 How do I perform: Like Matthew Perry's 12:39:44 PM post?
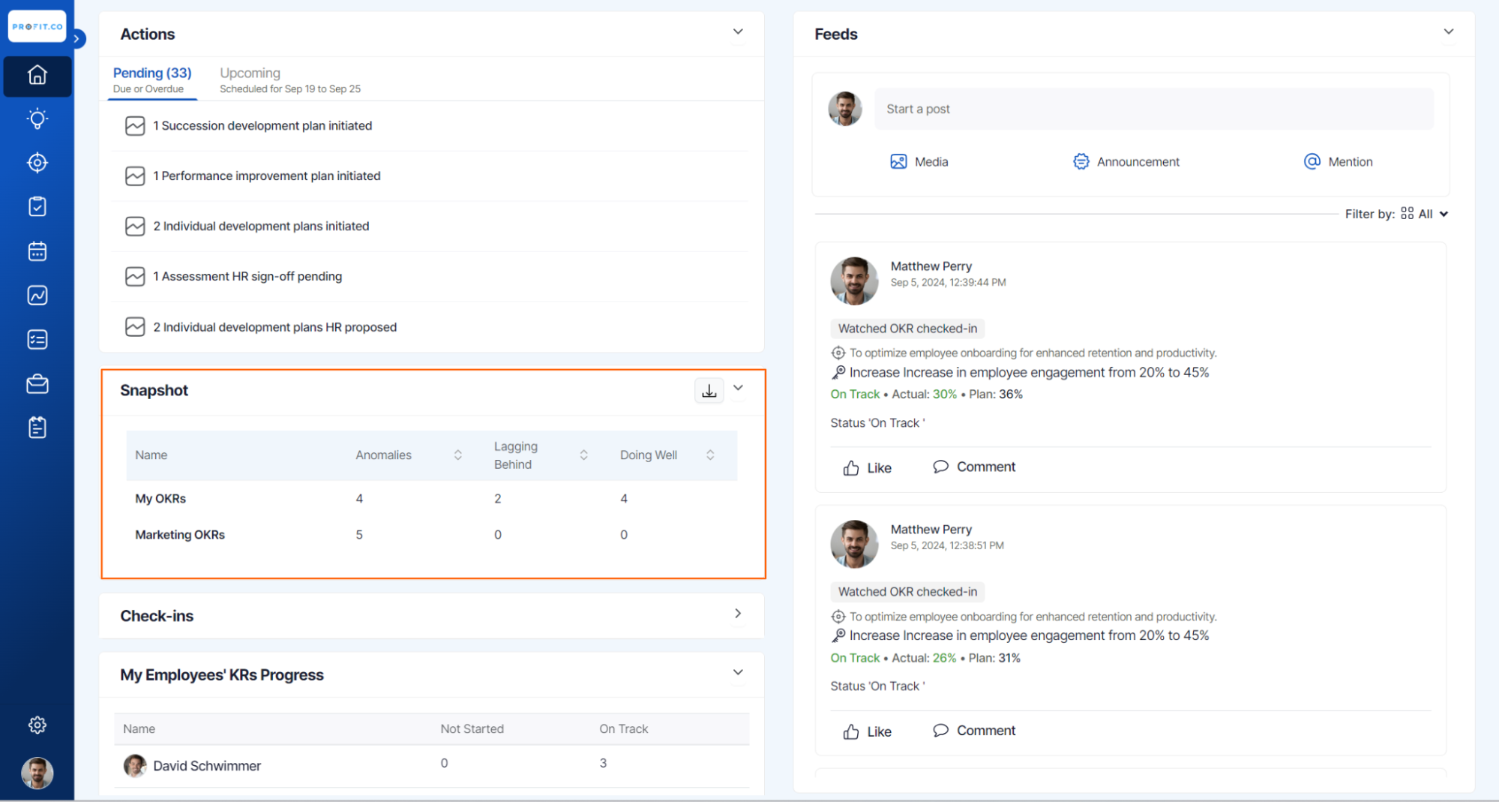click(x=867, y=468)
